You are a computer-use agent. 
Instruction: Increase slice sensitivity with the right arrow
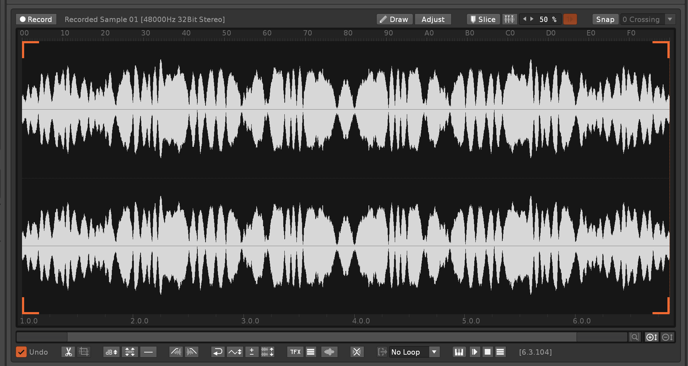tap(532, 19)
